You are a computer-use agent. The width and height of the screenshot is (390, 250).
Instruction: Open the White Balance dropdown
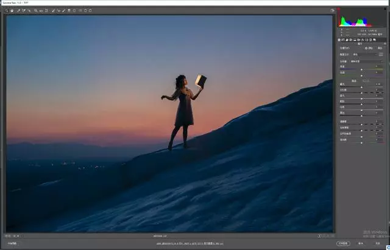coord(367,61)
